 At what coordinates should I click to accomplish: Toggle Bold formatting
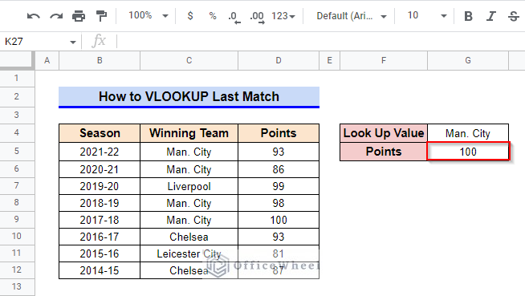click(x=469, y=16)
